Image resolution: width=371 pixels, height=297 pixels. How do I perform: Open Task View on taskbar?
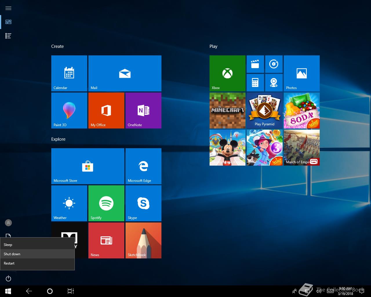71,291
